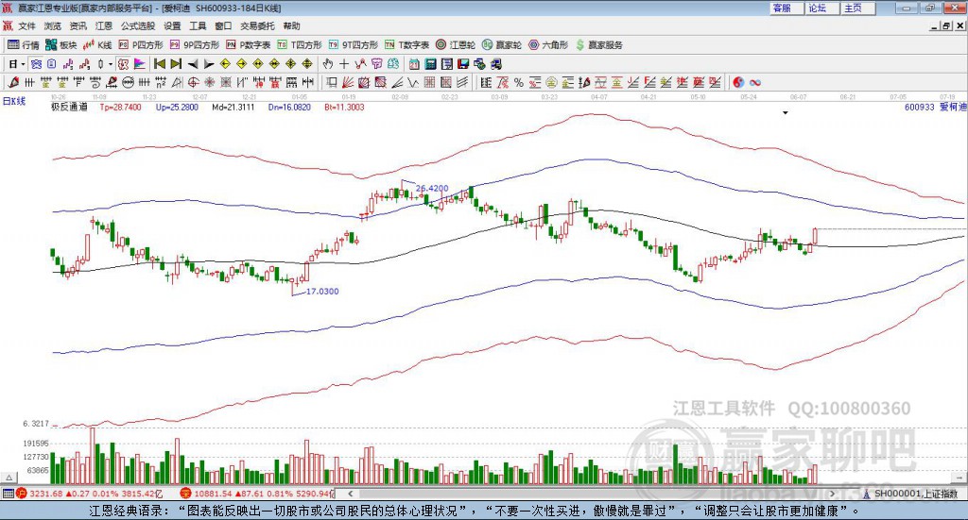Select the crosshair cursor tool

344,64
